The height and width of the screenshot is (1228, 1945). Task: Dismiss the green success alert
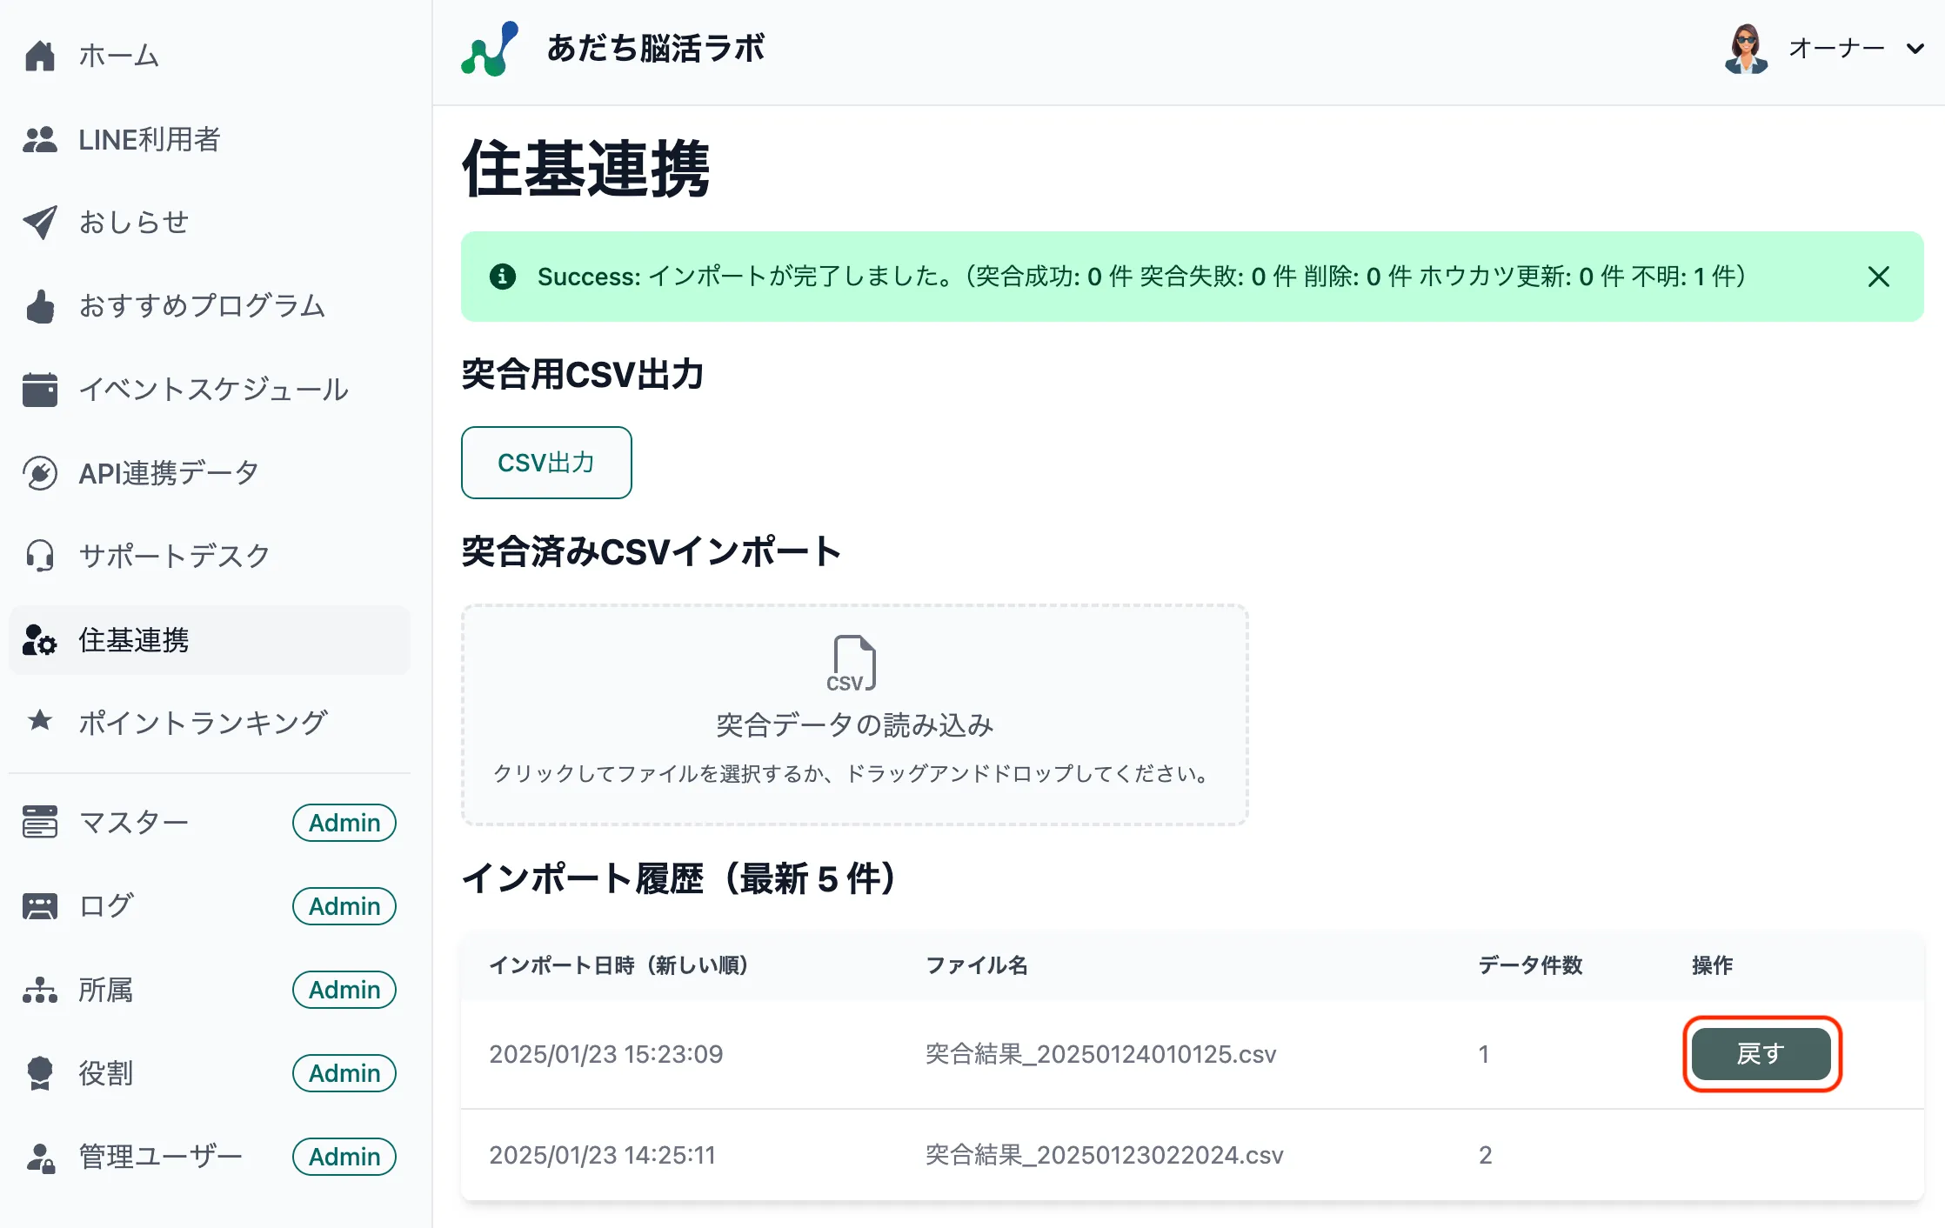click(1878, 277)
